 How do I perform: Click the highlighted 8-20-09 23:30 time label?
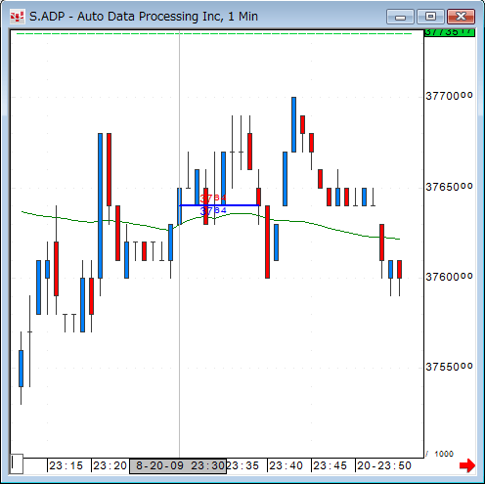click(x=178, y=465)
